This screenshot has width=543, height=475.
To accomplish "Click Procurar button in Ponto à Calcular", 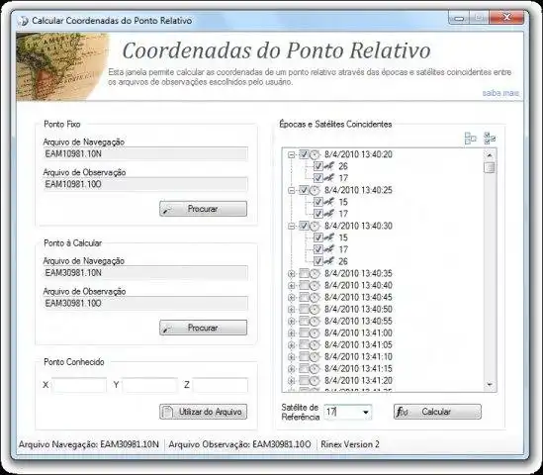I will (204, 328).
